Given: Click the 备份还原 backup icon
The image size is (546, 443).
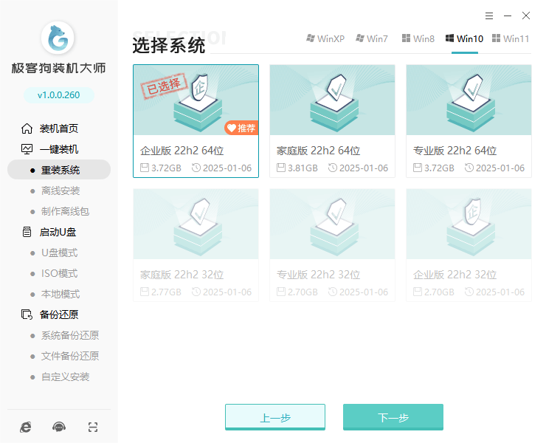Looking at the screenshot, I should [x=27, y=315].
